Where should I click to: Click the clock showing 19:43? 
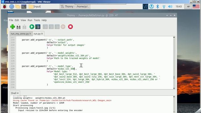(x=179, y=7)
